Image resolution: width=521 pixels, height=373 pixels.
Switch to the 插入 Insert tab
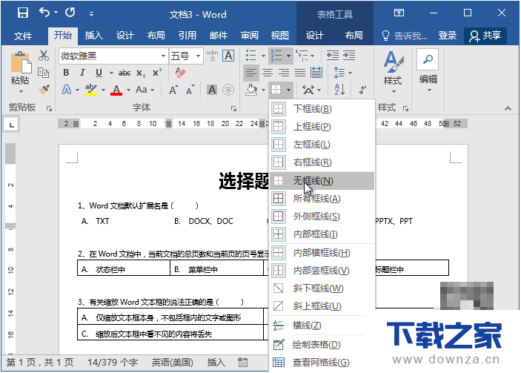93,36
